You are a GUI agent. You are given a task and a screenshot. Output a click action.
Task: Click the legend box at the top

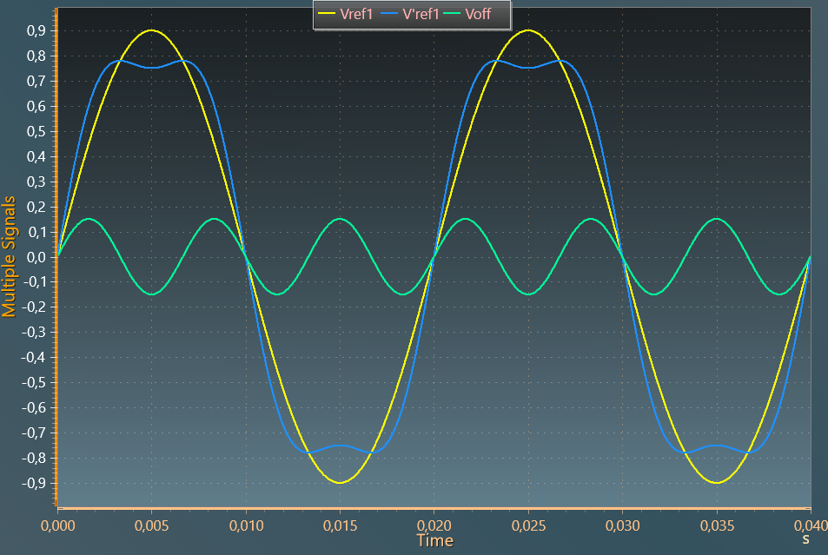click(x=411, y=15)
